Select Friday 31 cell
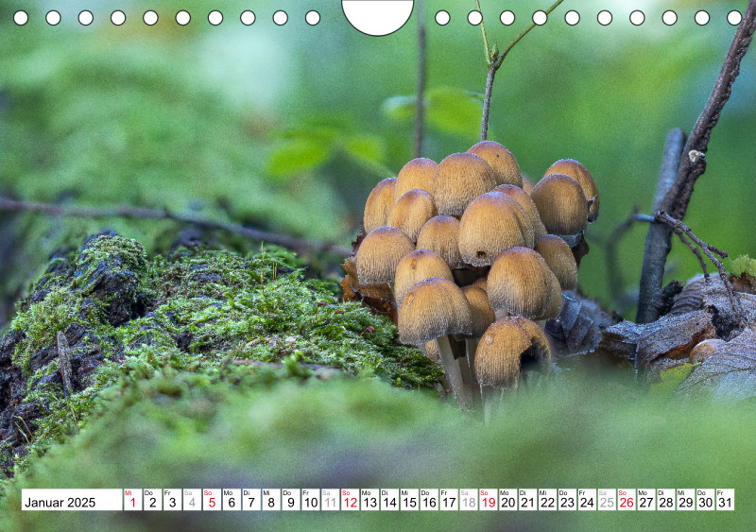The image size is (756, 532). 725,500
